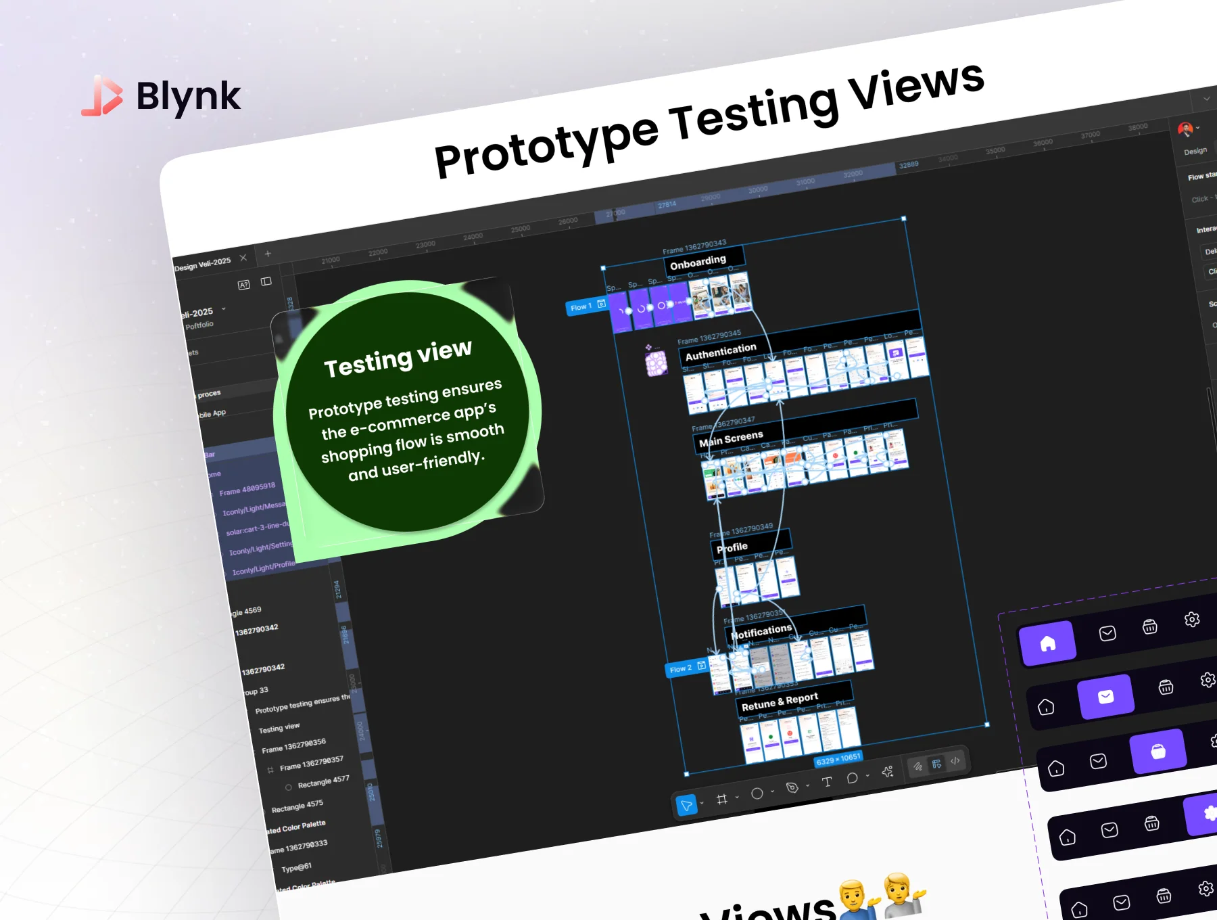The image size is (1217, 920).
Task: Click the active purple Home nav button
Action: pos(1047,643)
